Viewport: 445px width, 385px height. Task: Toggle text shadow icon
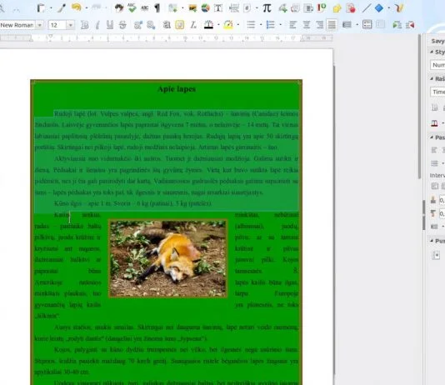[167, 25]
